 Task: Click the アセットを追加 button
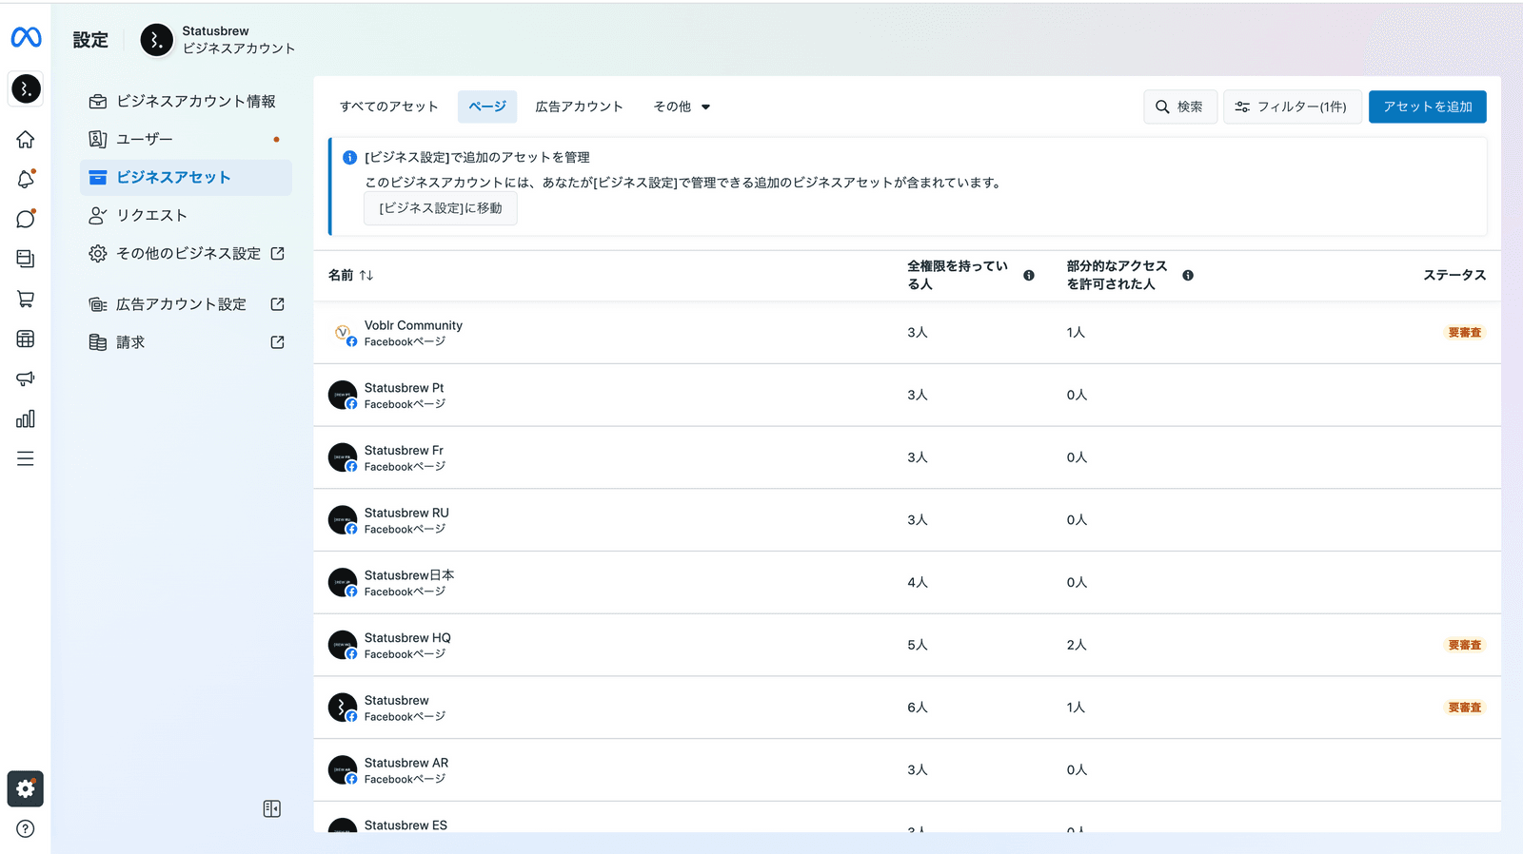pos(1427,107)
